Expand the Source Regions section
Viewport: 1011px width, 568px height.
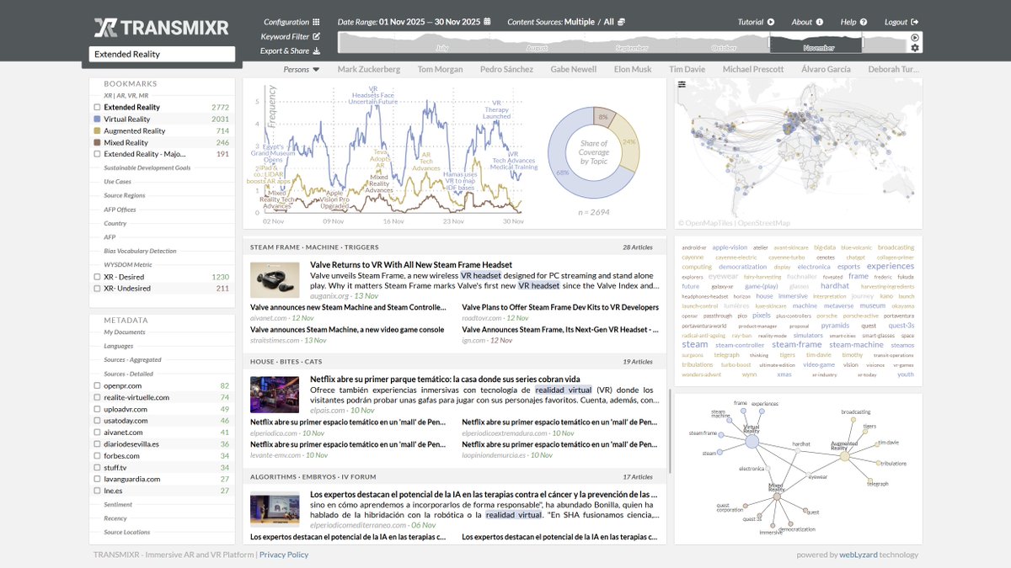coord(125,195)
